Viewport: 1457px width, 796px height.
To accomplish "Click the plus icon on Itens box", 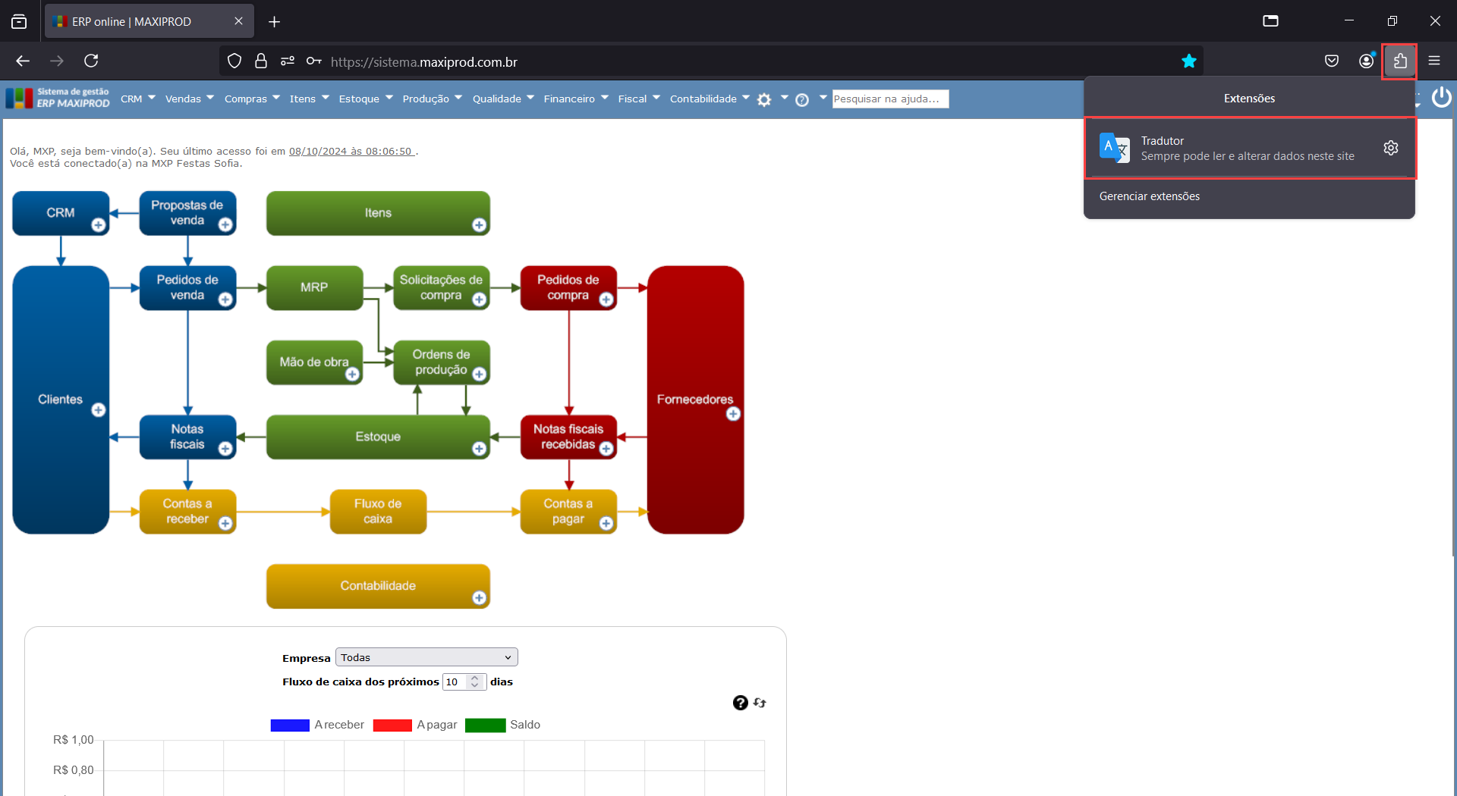I will click(x=479, y=225).
